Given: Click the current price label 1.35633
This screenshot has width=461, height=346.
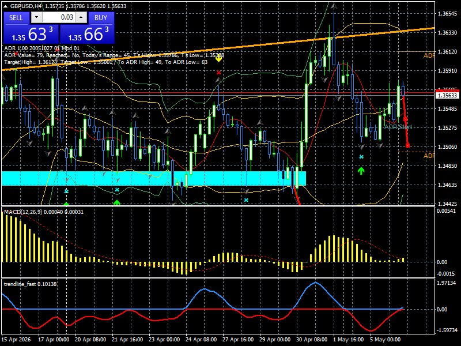Looking at the screenshot, I should tap(448, 95).
